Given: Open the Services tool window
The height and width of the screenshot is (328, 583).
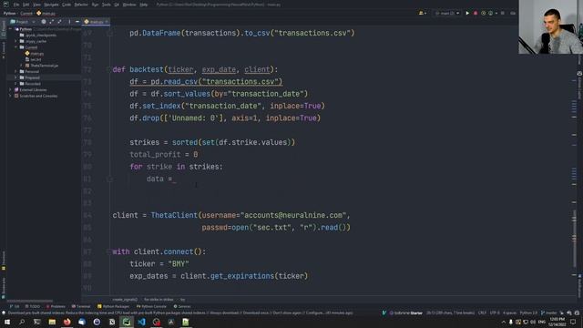Looking at the screenshot, I should tap(182, 306).
